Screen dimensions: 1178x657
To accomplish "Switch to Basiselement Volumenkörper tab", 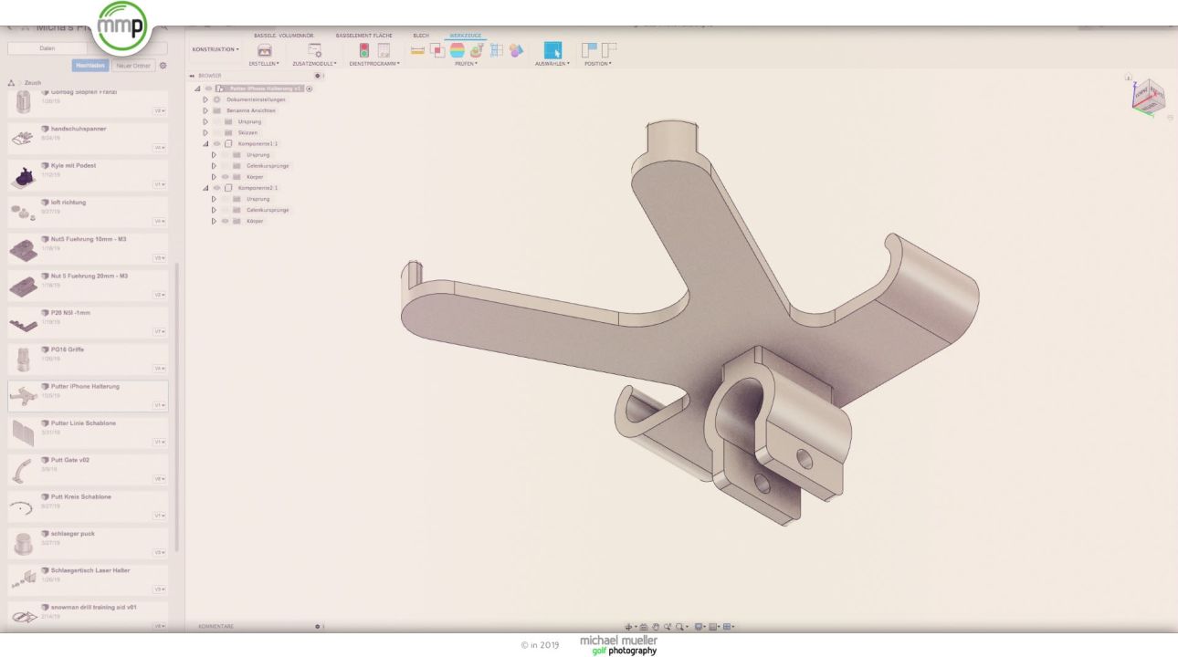I will 284,35.
